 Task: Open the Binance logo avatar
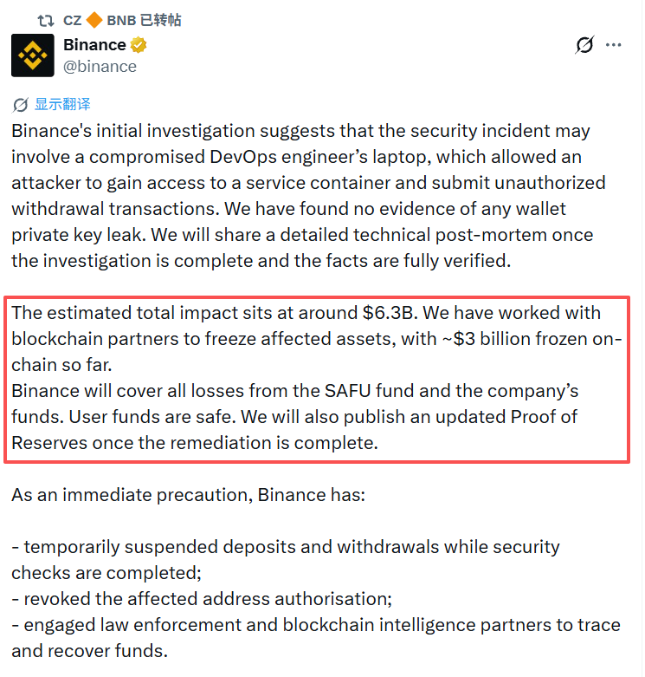click(33, 55)
